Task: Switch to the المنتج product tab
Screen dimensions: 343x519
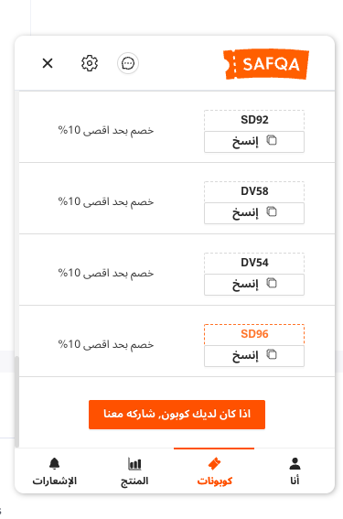Action: pyautogui.click(x=134, y=471)
